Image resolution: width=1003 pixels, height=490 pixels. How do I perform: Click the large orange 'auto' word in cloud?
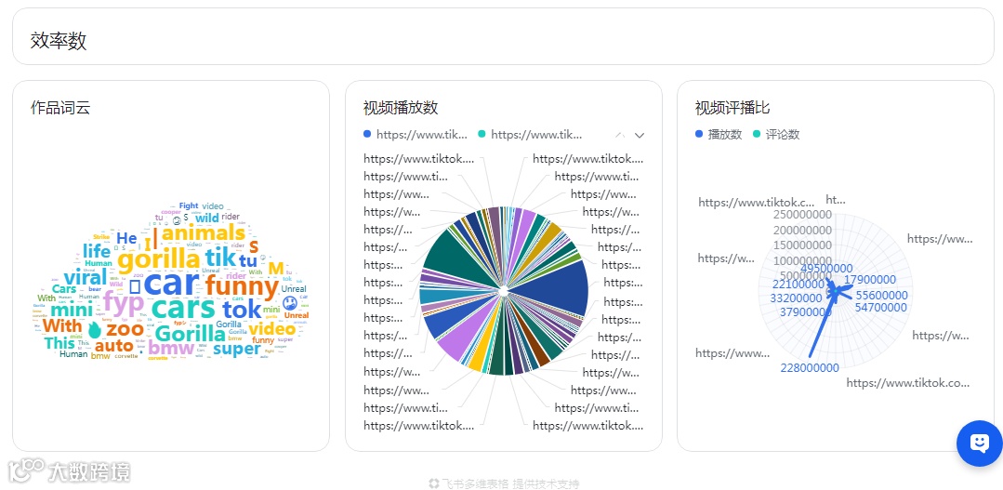(x=113, y=347)
